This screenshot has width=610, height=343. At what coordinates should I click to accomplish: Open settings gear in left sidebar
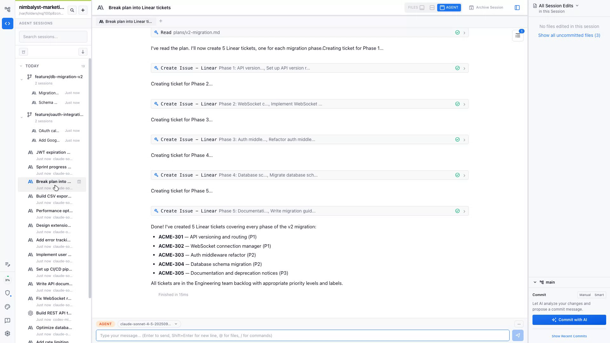8,333
